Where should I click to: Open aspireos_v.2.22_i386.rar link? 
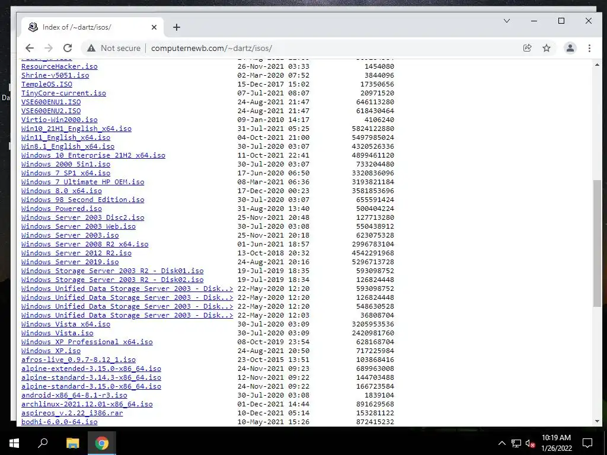click(x=72, y=413)
